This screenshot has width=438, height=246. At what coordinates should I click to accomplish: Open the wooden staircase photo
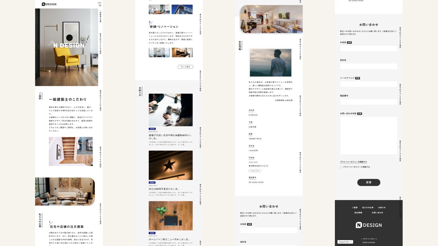(71, 151)
